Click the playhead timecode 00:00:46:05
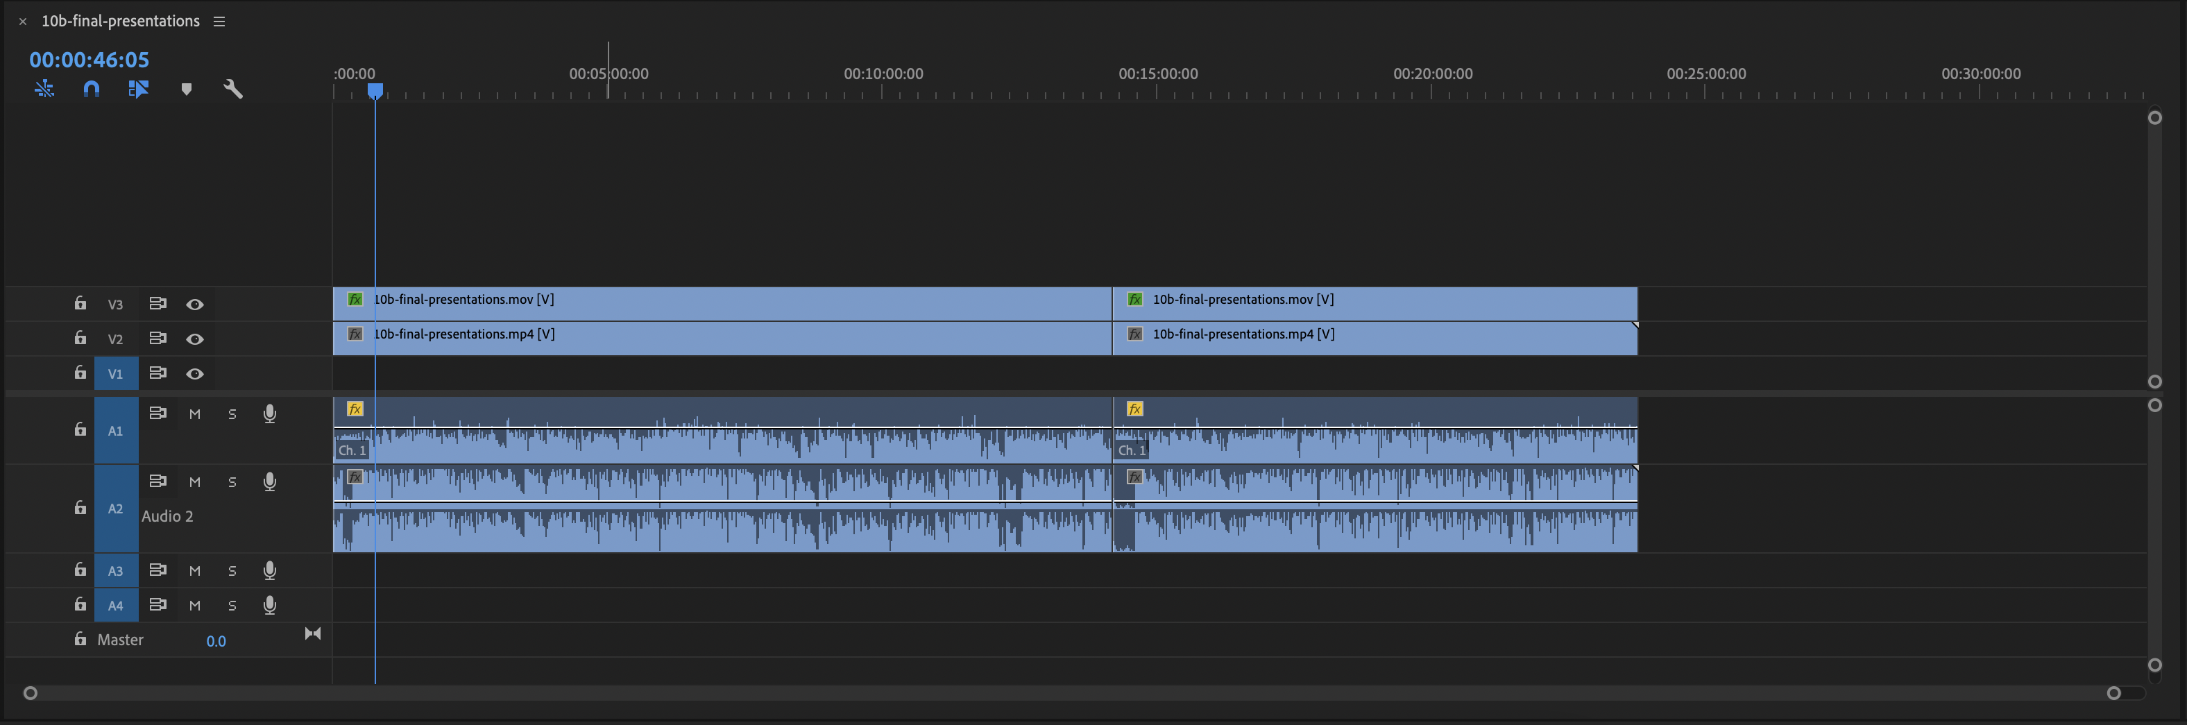The height and width of the screenshot is (725, 2187). click(89, 60)
